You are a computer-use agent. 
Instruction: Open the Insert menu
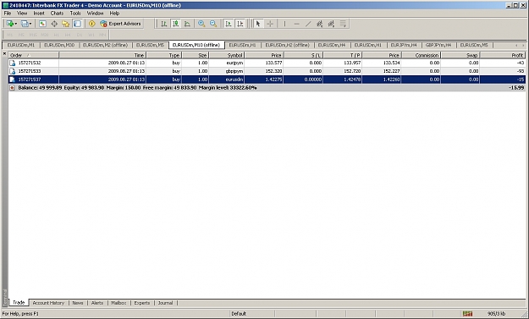[39, 14]
